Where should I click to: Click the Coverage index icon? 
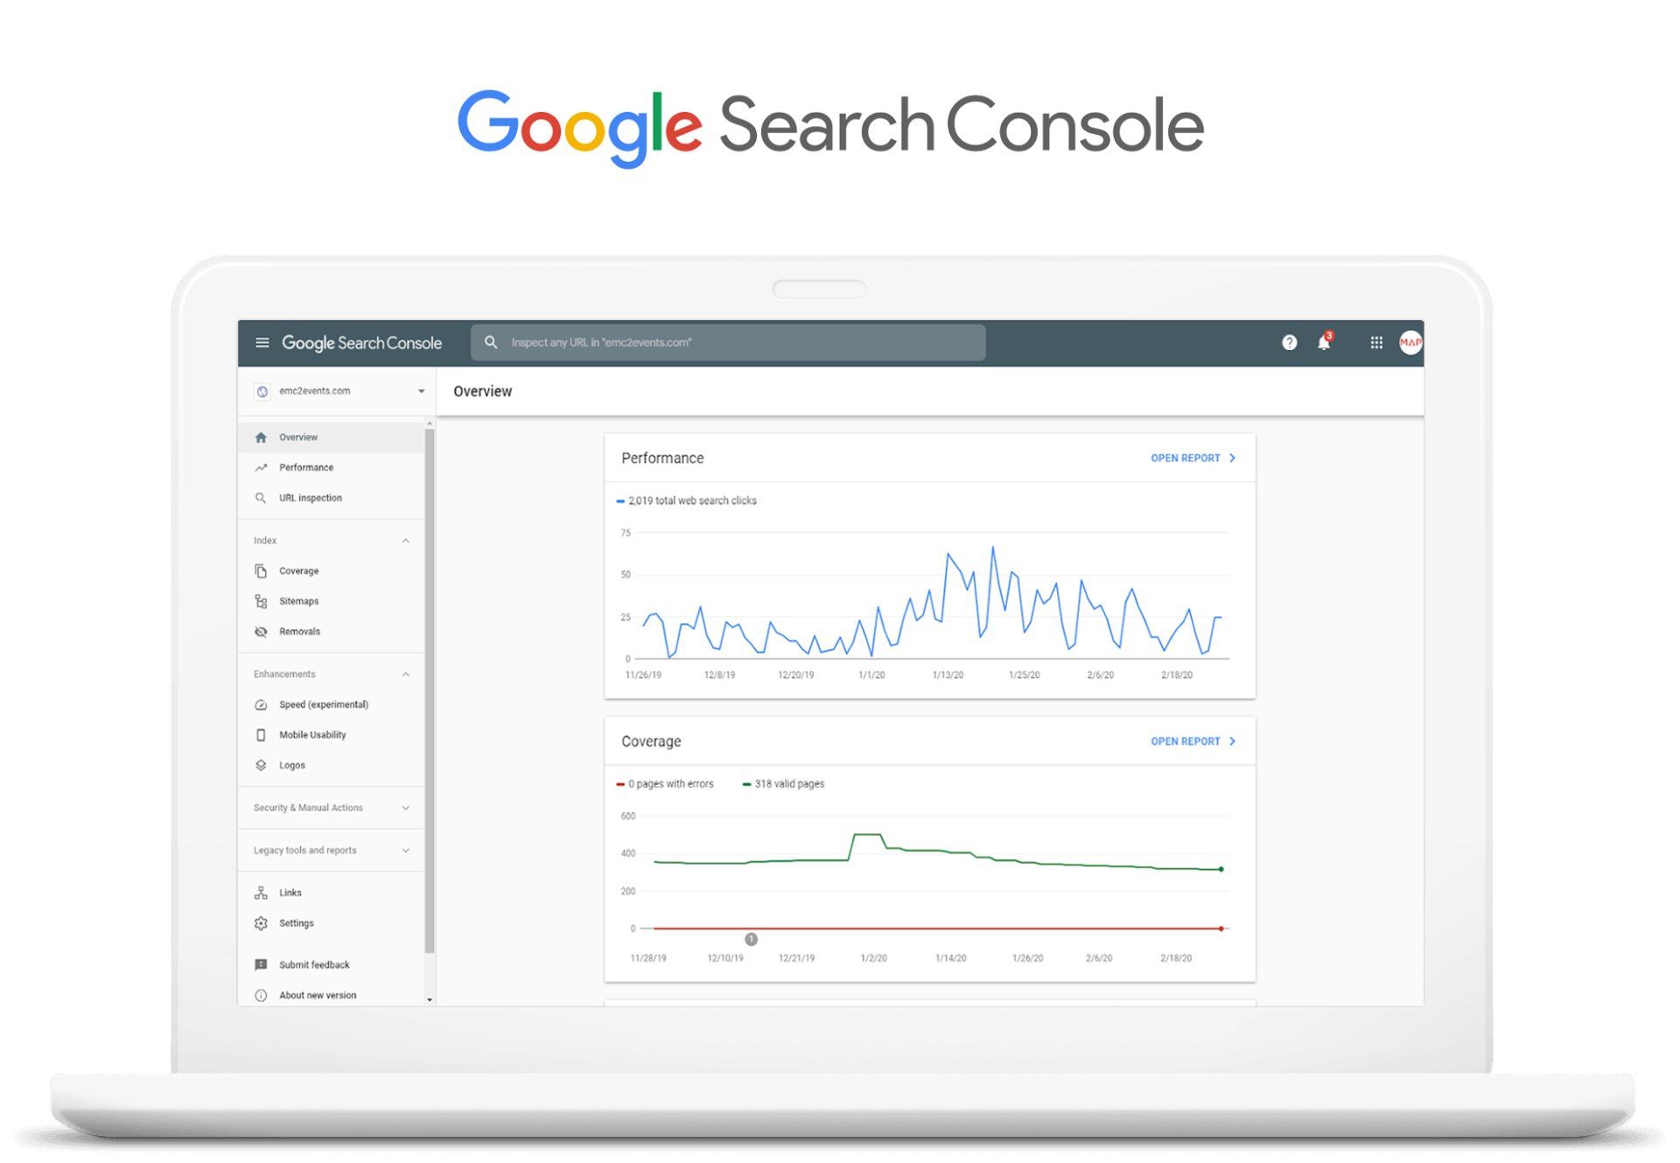coord(261,571)
